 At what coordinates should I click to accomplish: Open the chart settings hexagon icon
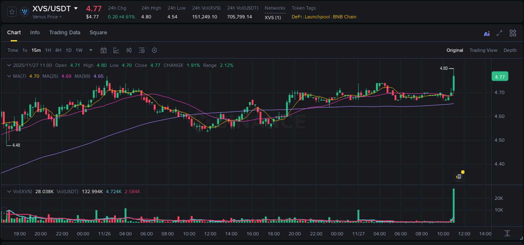coord(154,50)
